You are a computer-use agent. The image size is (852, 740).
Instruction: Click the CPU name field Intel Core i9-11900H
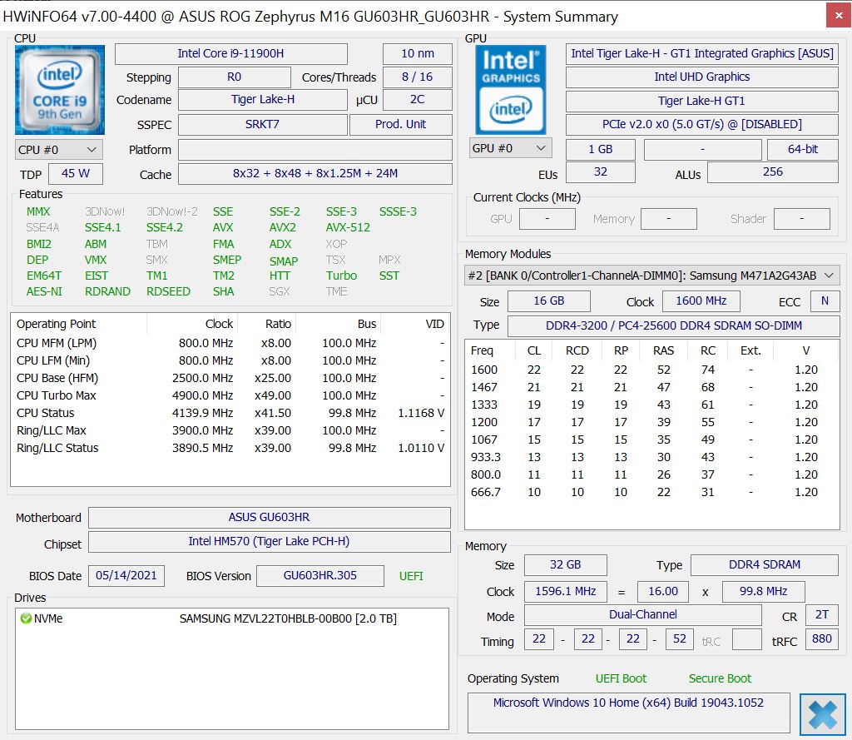tap(231, 54)
